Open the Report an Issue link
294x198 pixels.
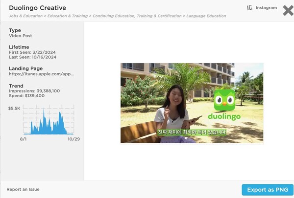pos(23,189)
